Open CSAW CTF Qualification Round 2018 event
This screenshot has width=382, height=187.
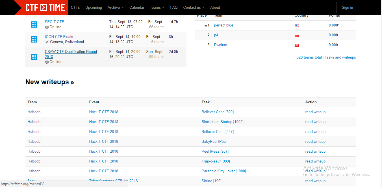click(71, 52)
